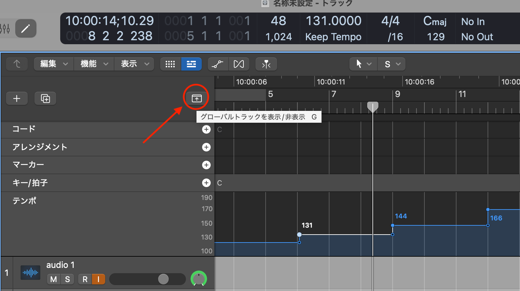Viewport: 520px width, 291px height.
Task: Click the pencil edit icon in control bar
Action: click(x=25, y=29)
